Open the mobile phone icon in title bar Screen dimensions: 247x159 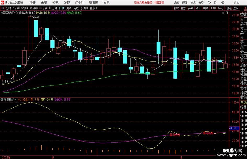pyautogui.click(x=215, y=3)
